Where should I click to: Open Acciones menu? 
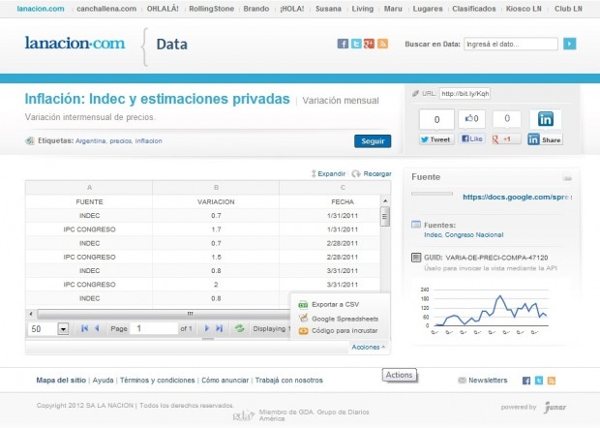tap(368, 348)
